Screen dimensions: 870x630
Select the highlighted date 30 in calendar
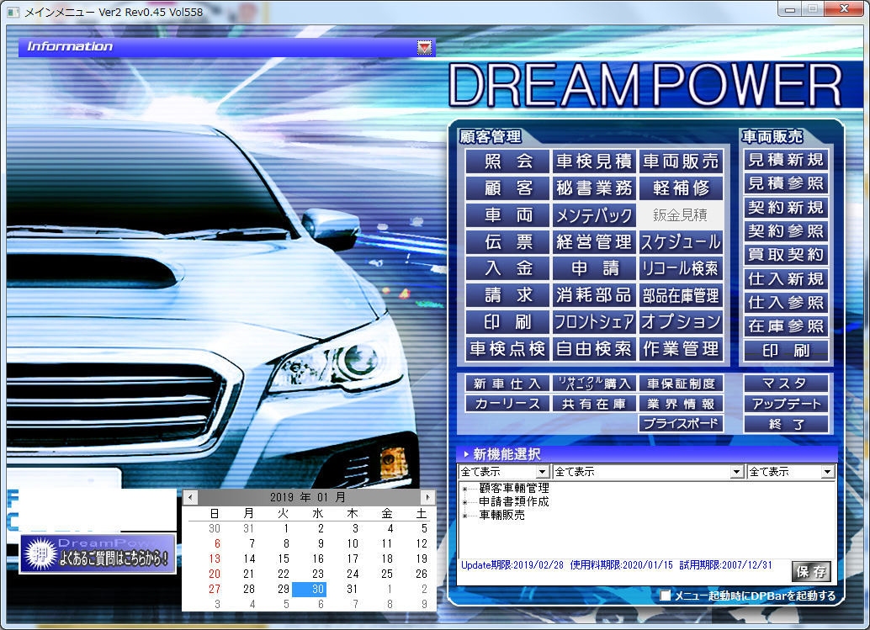(x=309, y=589)
